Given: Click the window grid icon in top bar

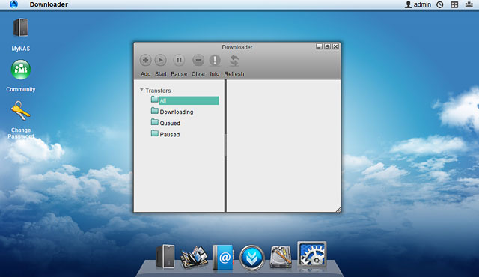Looking at the screenshot, I should (454, 4).
